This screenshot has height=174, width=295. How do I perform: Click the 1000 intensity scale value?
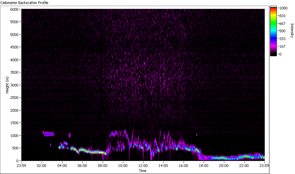[283, 8]
